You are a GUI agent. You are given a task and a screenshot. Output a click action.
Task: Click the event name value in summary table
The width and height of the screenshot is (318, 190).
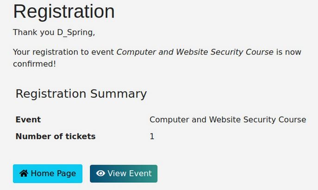[x=228, y=119]
